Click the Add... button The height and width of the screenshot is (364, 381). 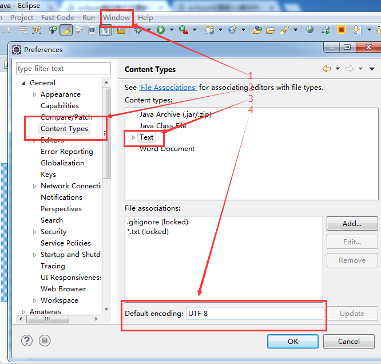click(352, 223)
